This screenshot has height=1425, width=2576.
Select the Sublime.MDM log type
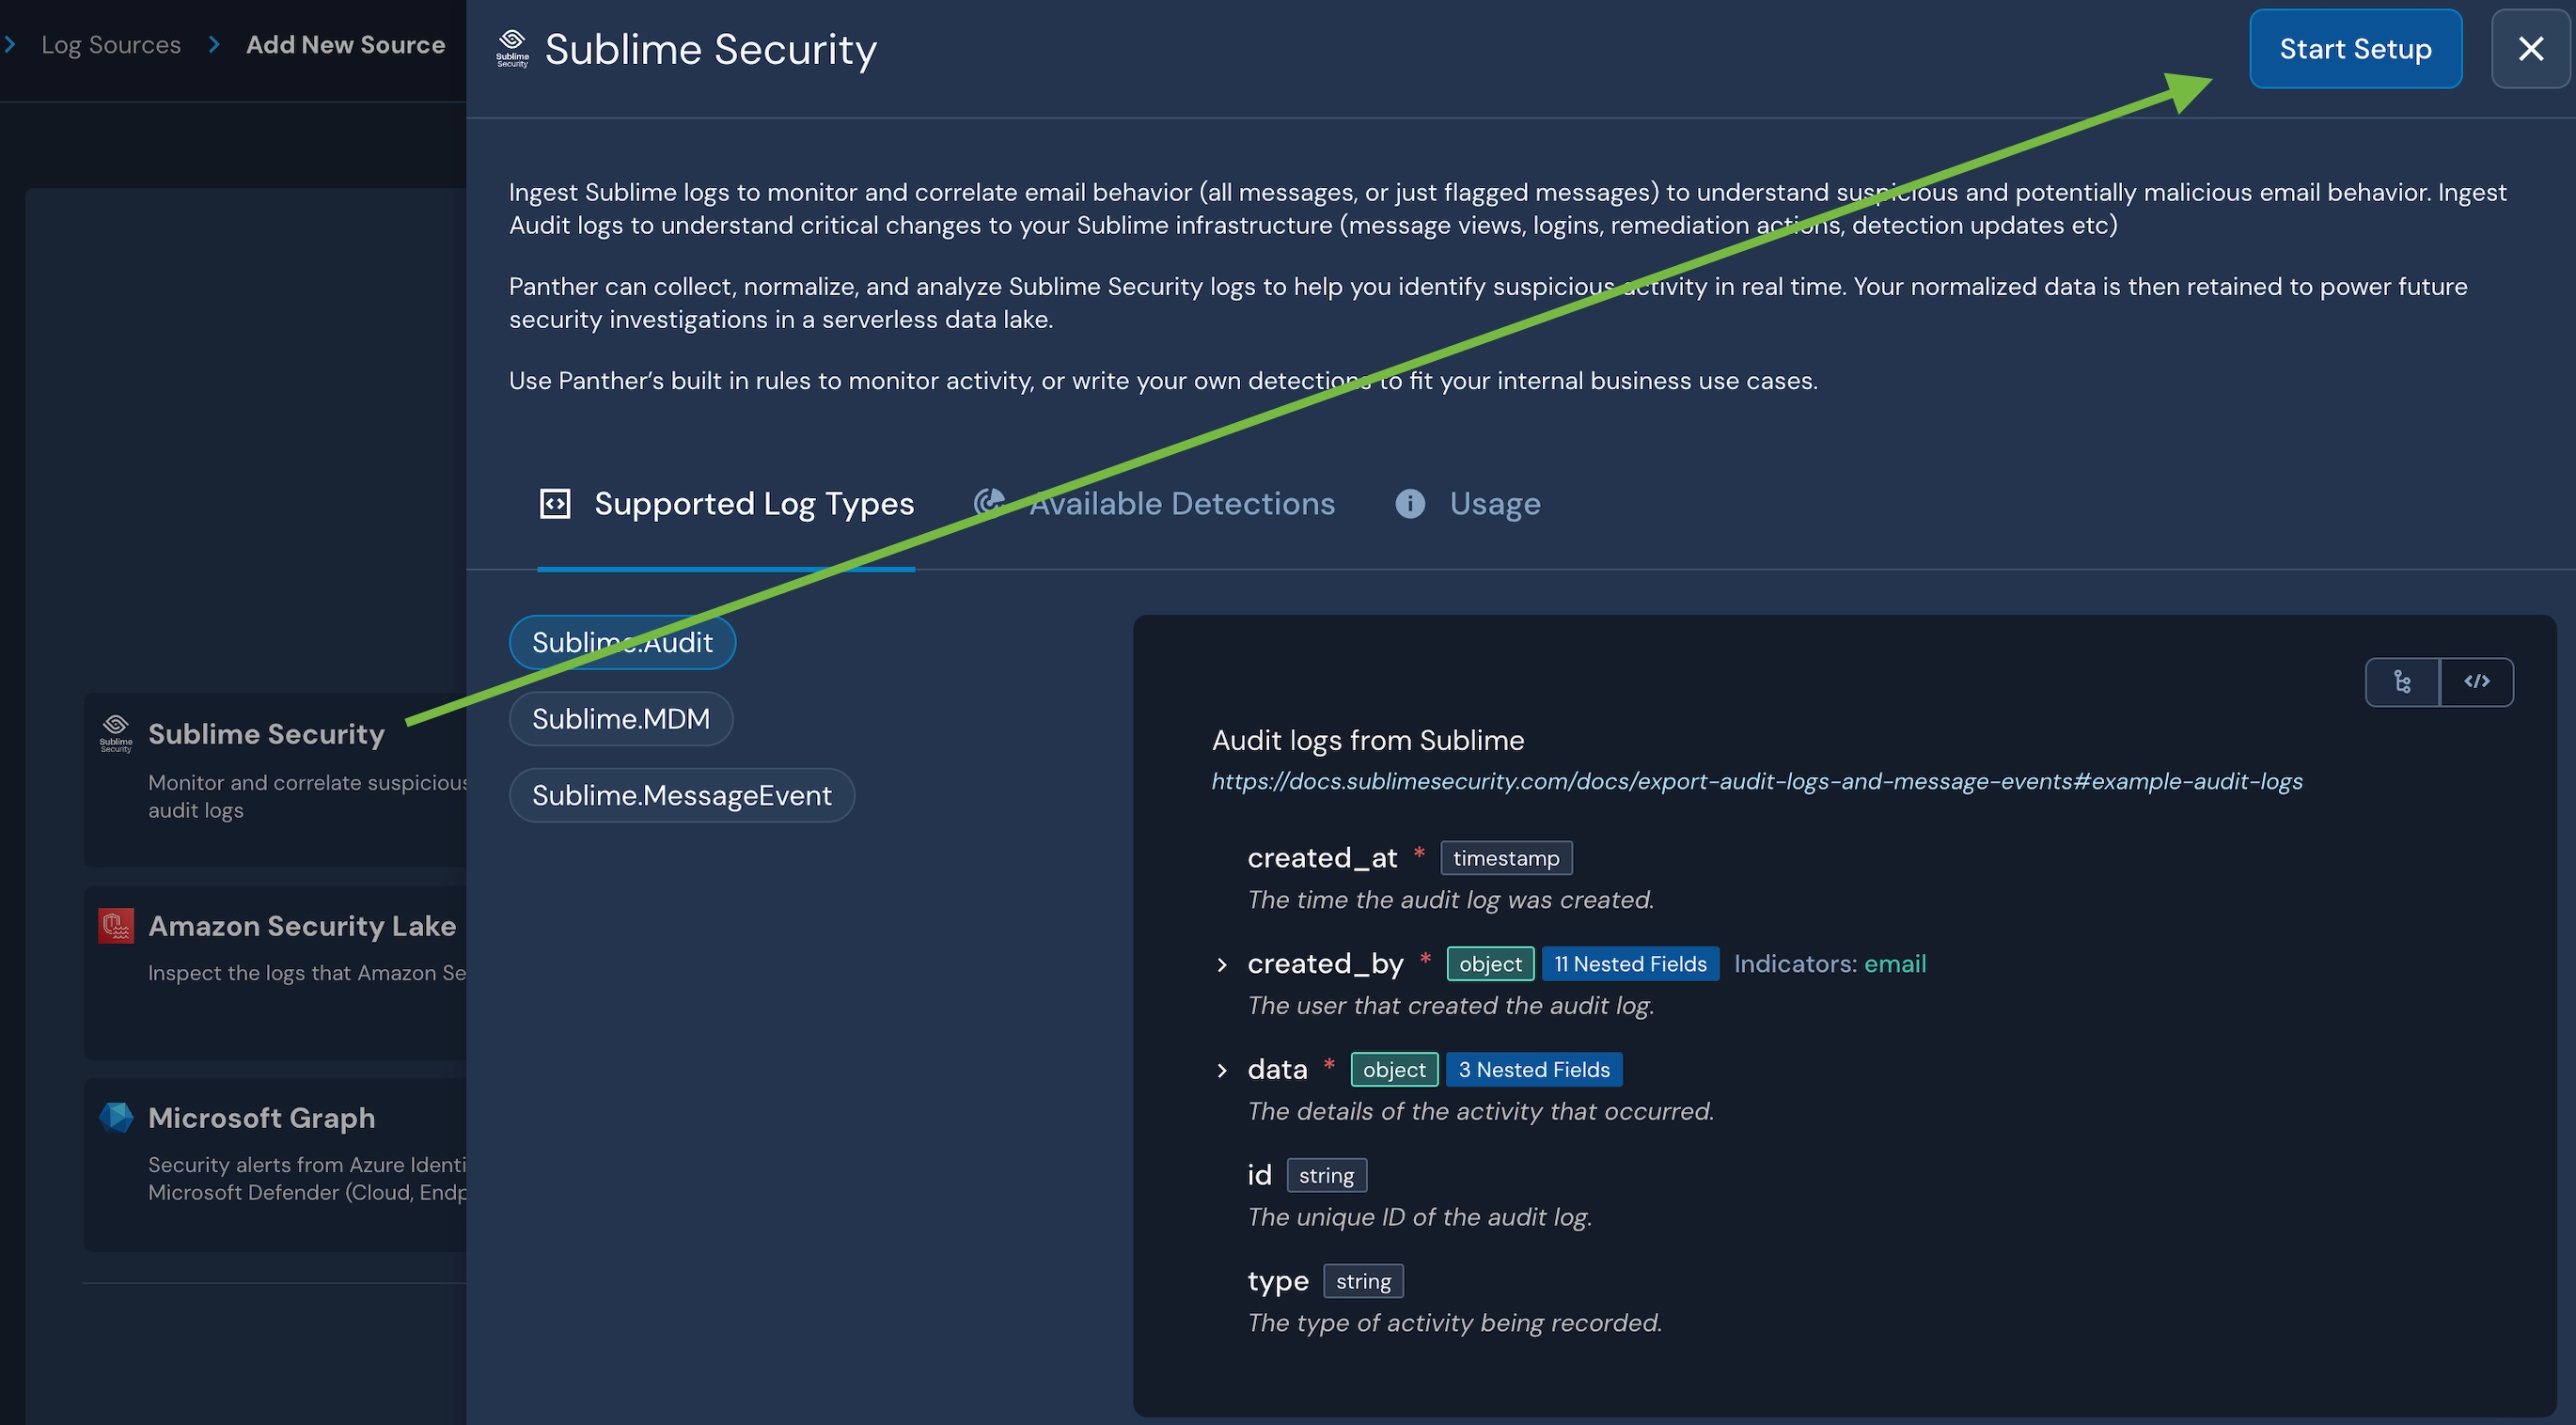[620, 718]
